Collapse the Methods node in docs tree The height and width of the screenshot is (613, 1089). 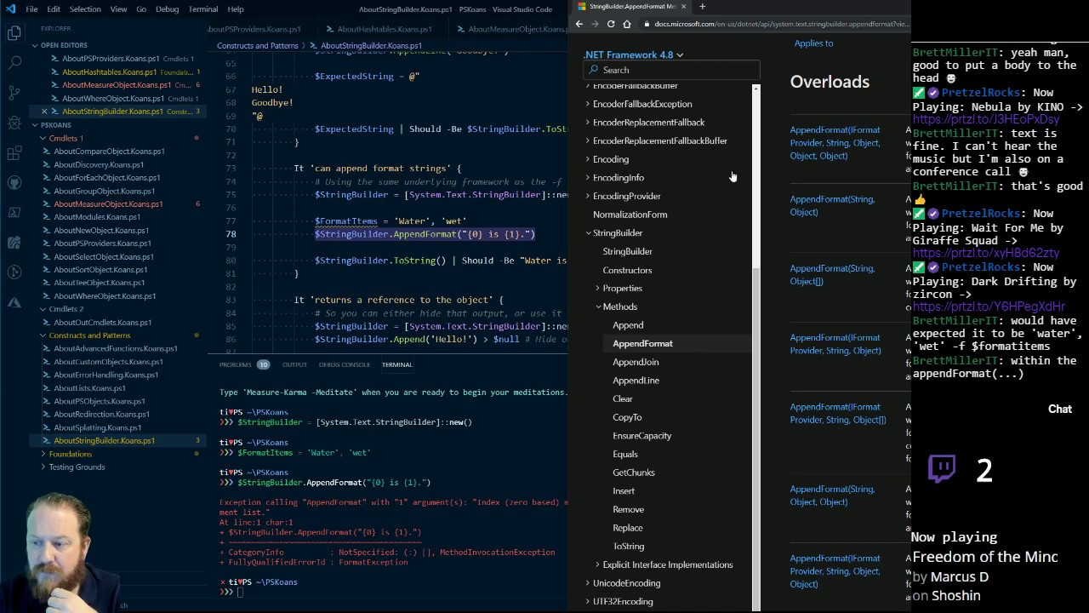(x=598, y=306)
